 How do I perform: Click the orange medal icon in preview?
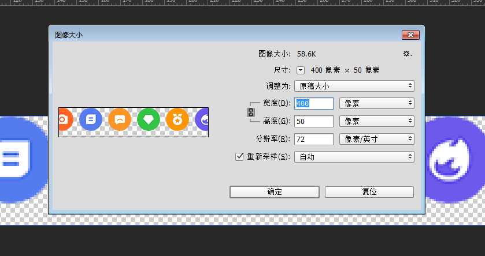click(177, 119)
